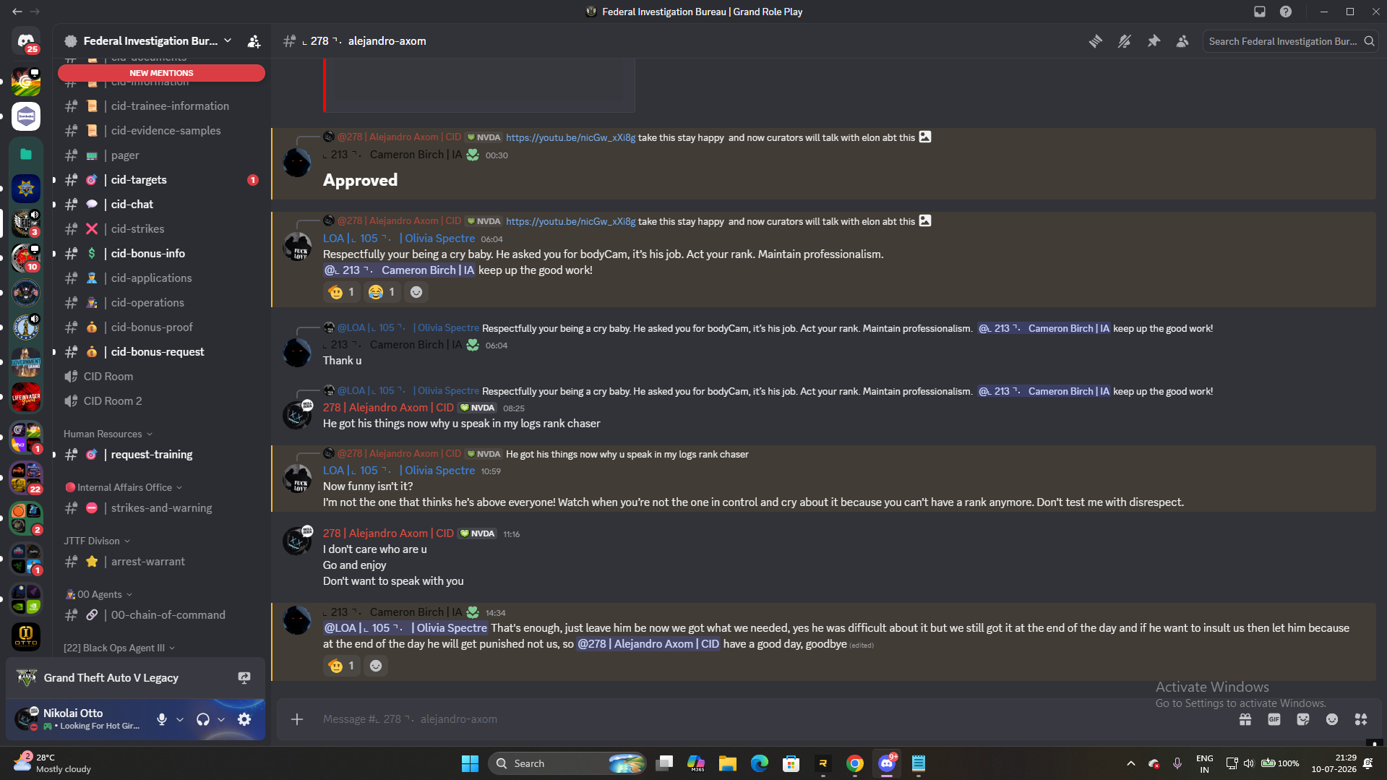Toggle microphone mute in user panel
This screenshot has width=1387, height=780.
[x=162, y=719]
